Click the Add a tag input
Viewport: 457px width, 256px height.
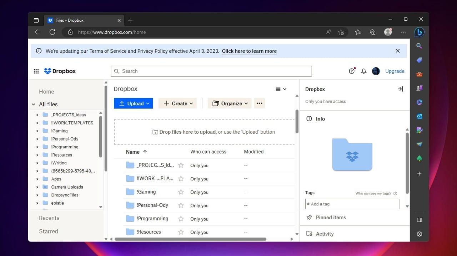click(352, 204)
